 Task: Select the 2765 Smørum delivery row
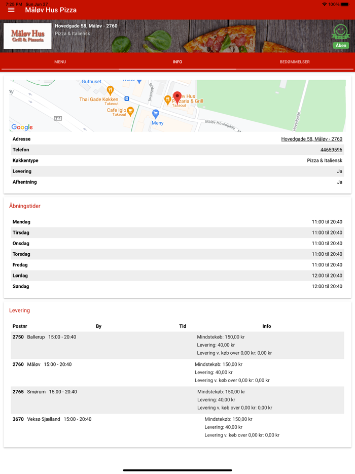pos(177,400)
